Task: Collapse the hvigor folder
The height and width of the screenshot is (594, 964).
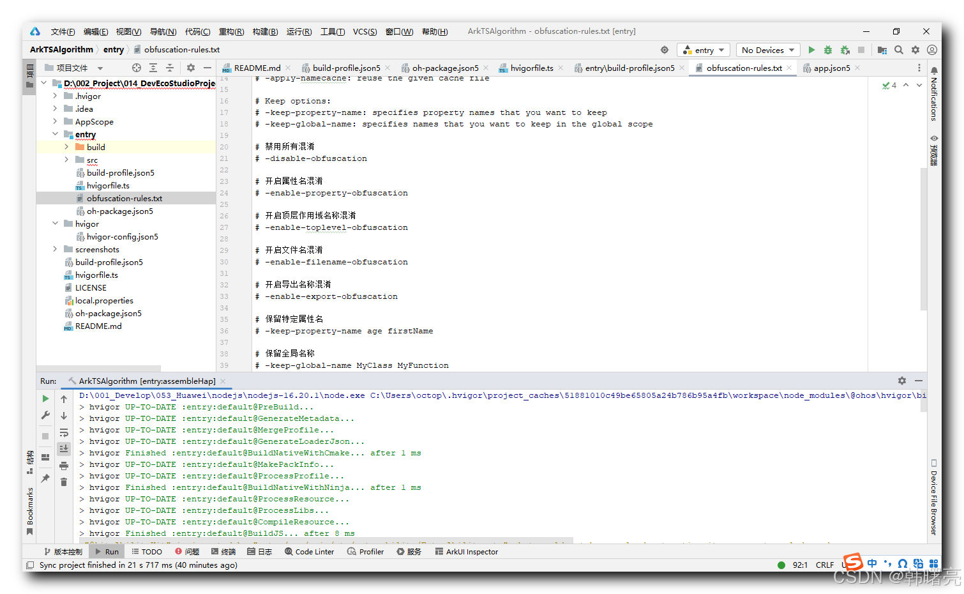Action: [55, 224]
